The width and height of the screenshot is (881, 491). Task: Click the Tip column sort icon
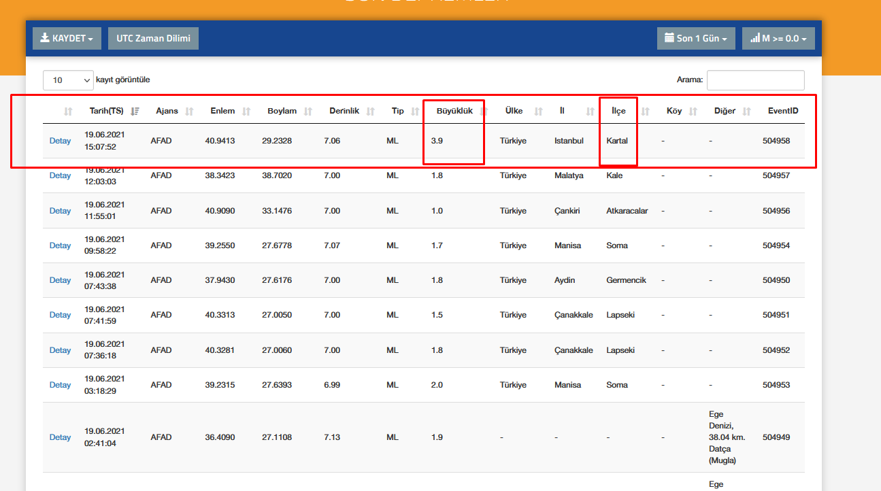coord(415,112)
